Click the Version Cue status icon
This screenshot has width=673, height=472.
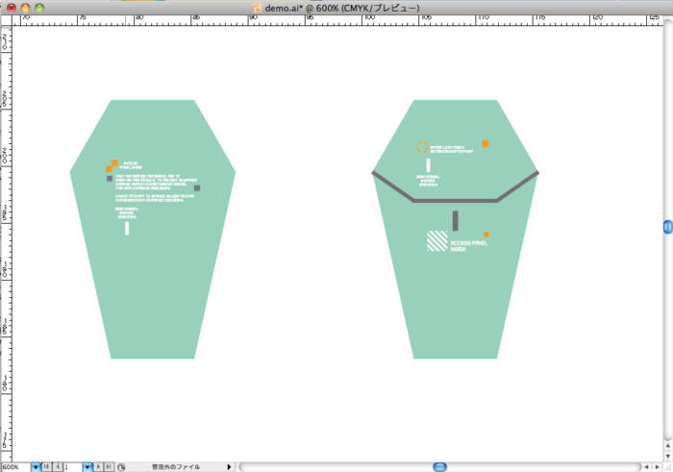pyautogui.click(x=121, y=466)
